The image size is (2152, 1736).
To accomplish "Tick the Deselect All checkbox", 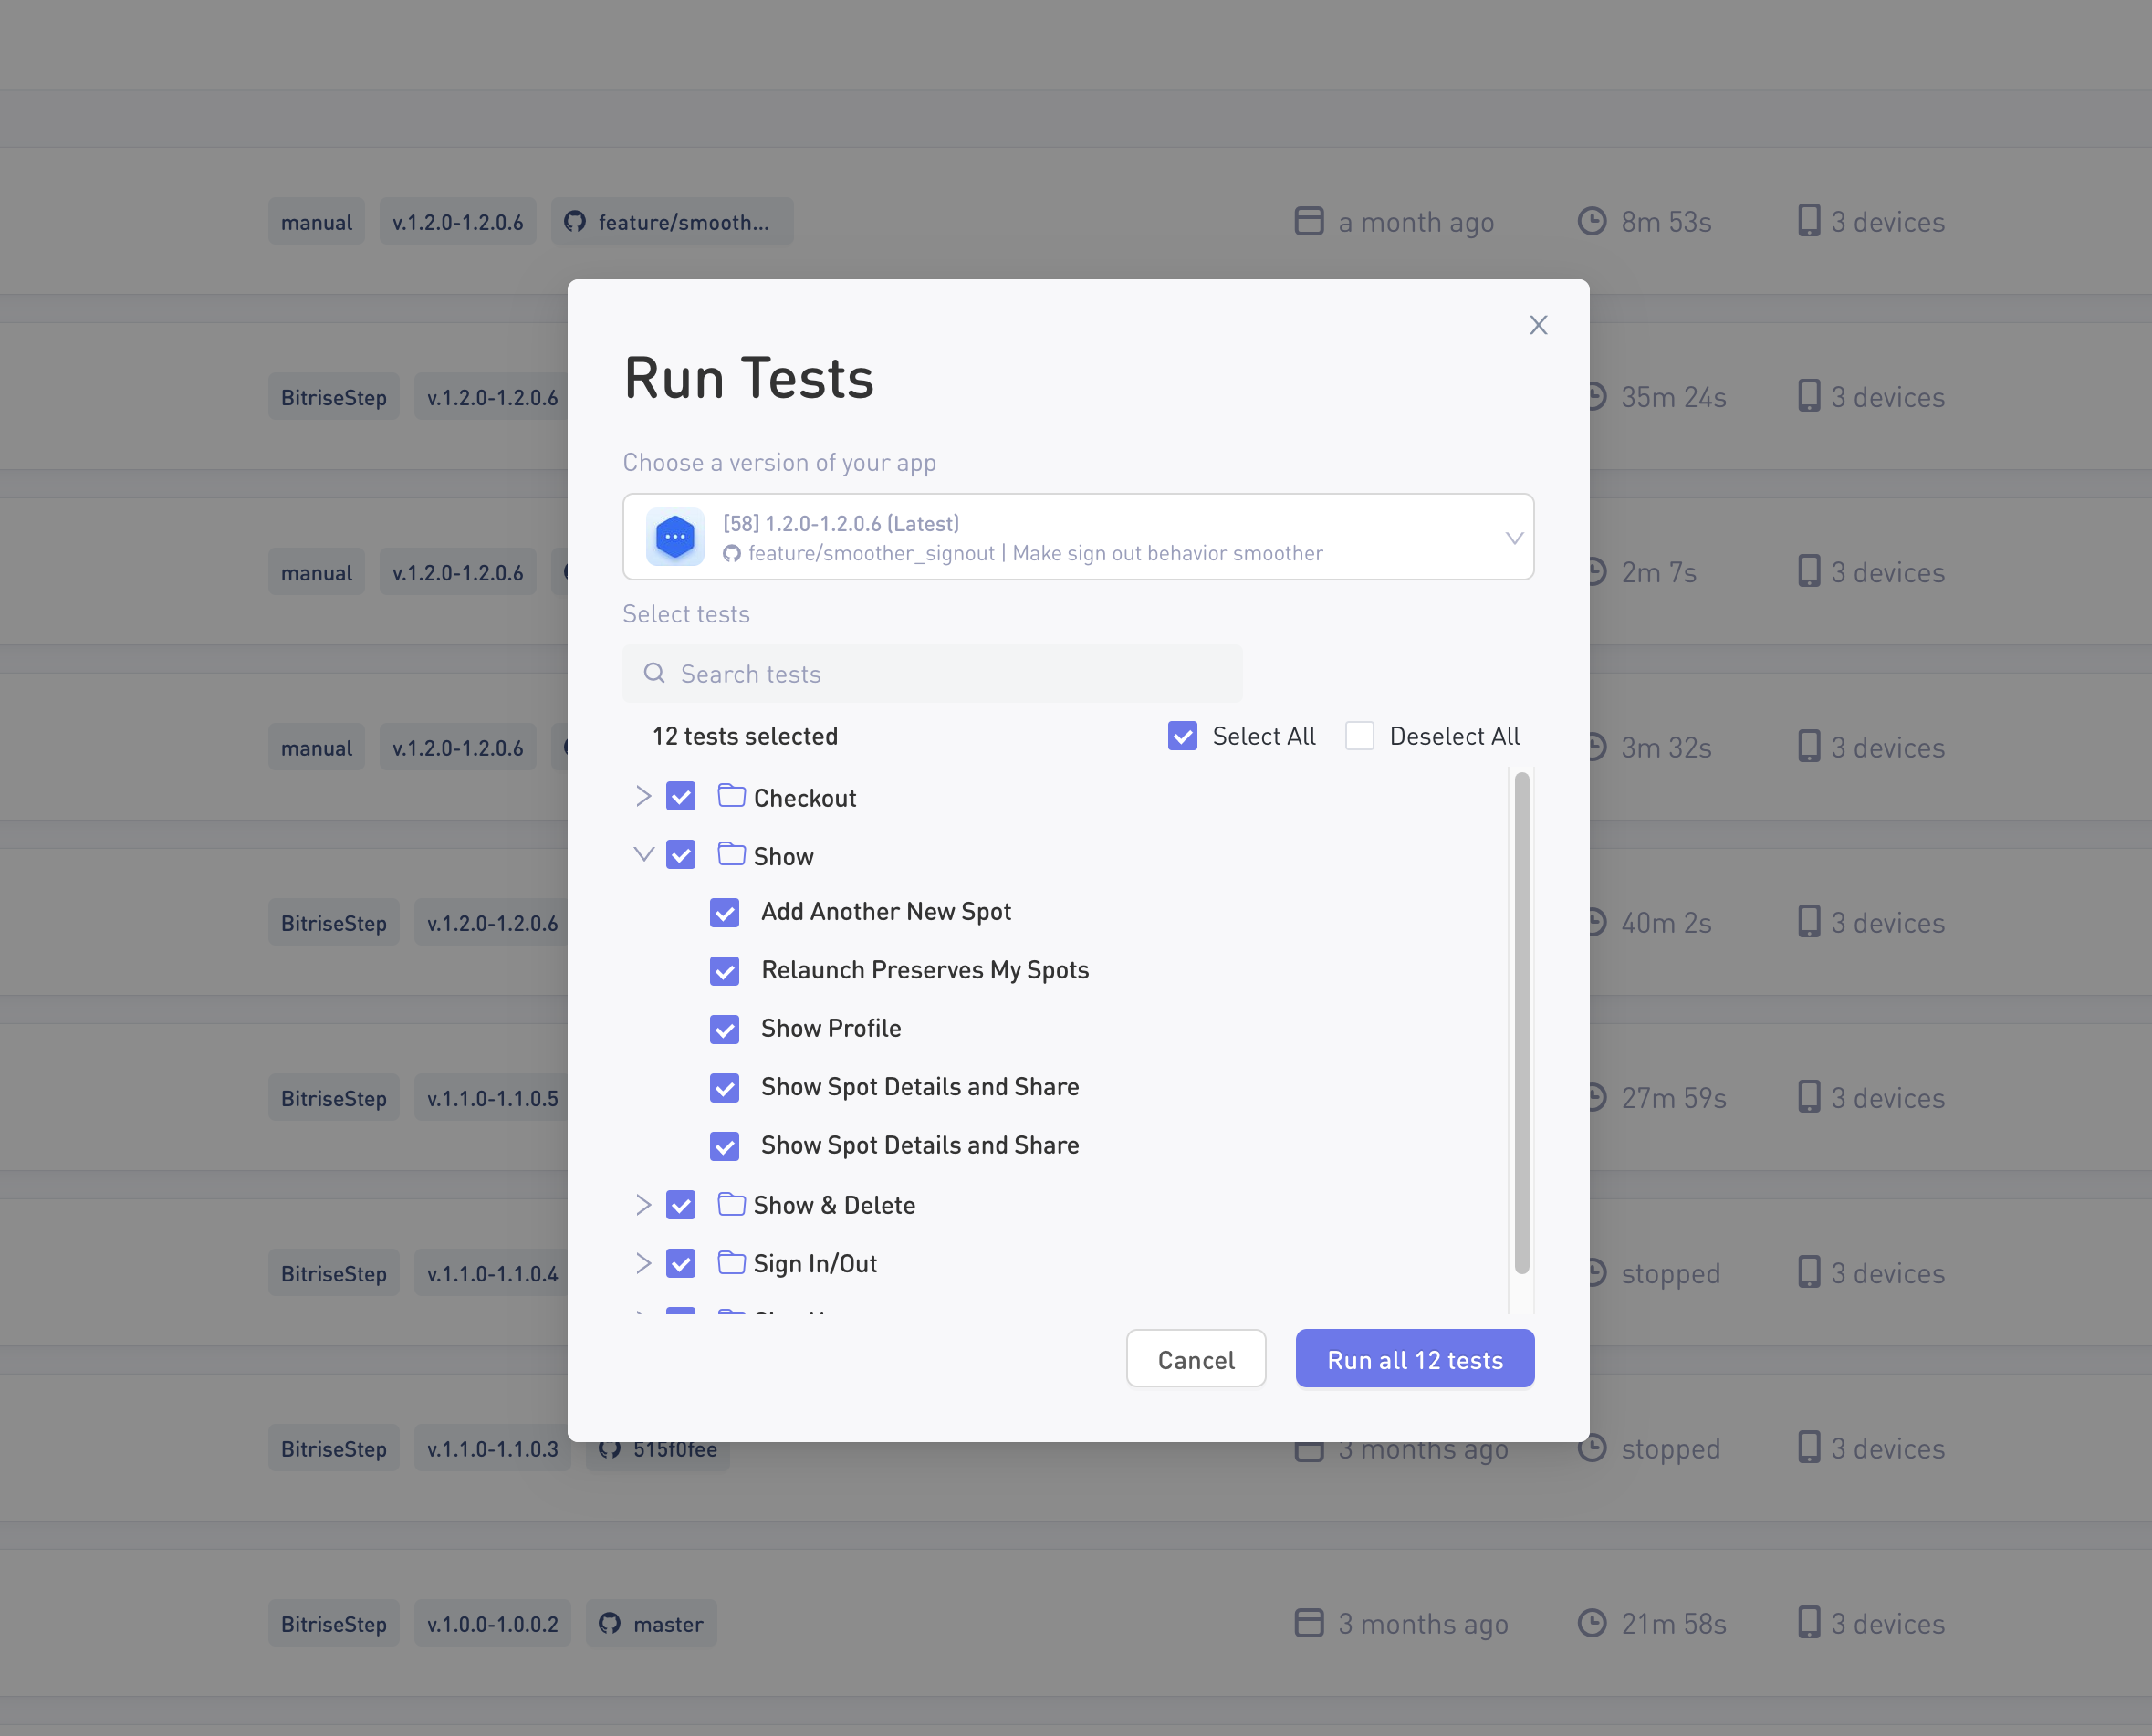I will point(1359,736).
